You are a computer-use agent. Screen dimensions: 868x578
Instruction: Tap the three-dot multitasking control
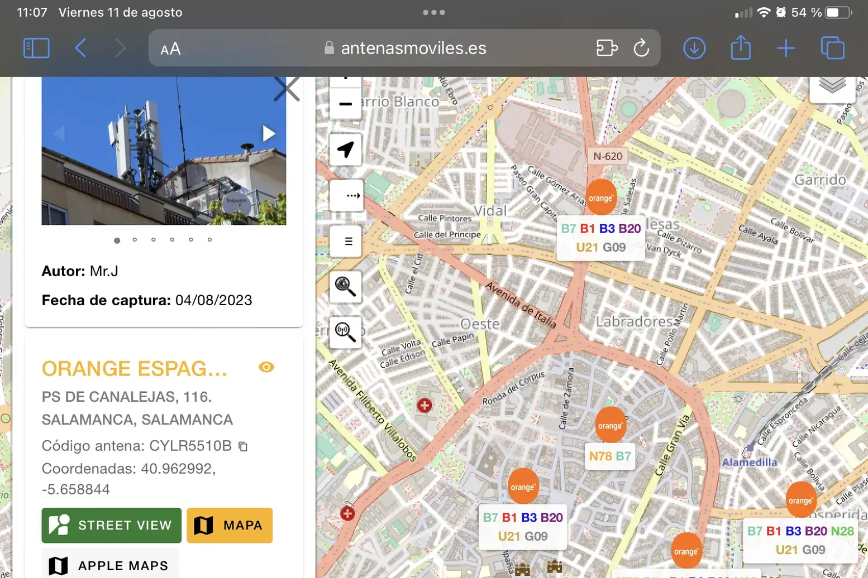tap(433, 12)
